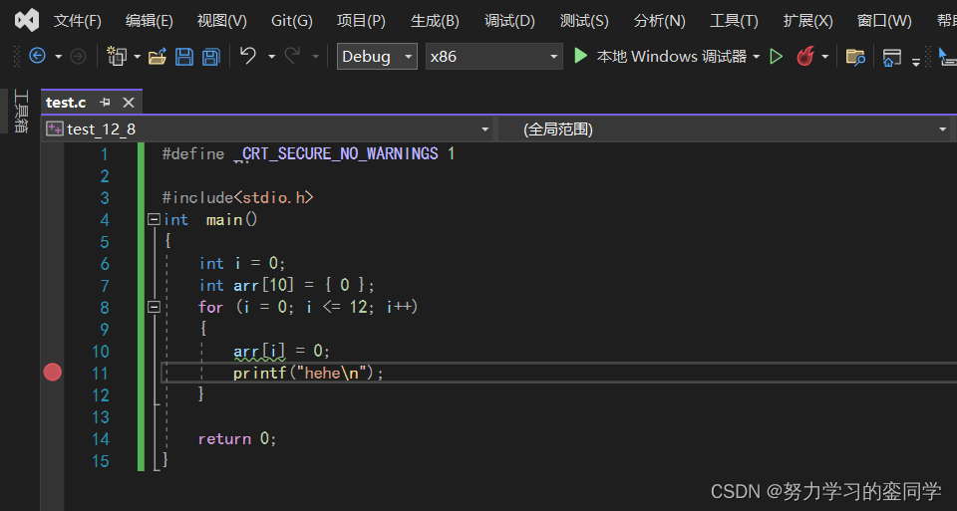Click the save all icon
Screen dimensions: 957x511
coord(211,57)
